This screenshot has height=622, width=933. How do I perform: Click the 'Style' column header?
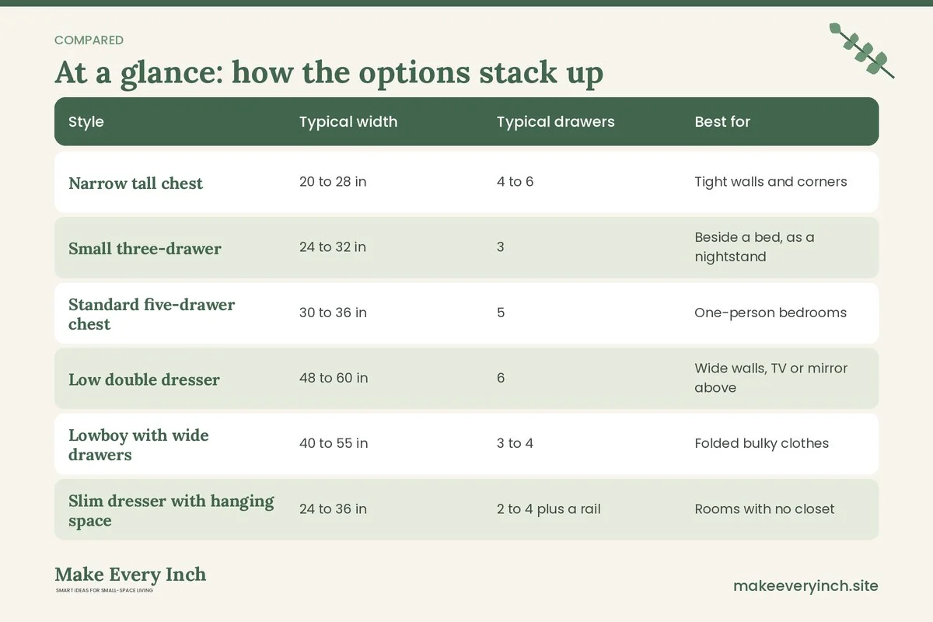click(86, 122)
